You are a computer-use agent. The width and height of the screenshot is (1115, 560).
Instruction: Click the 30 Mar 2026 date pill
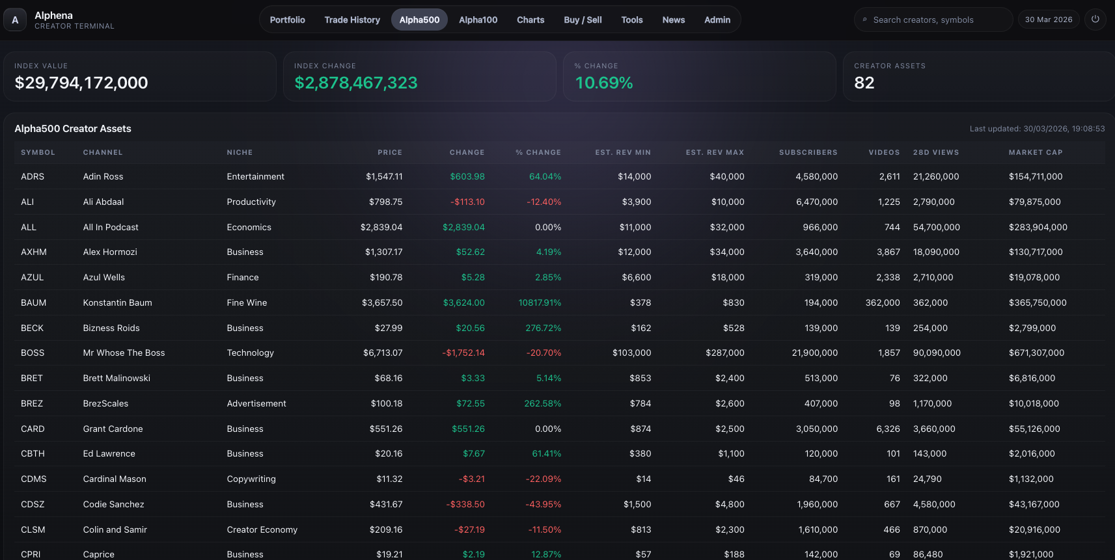point(1049,20)
